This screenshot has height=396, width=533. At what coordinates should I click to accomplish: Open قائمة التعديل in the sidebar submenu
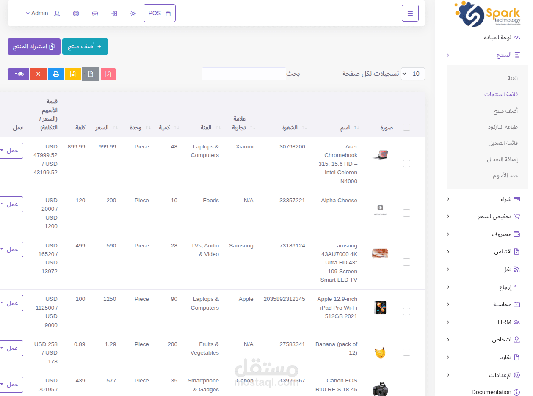(x=503, y=143)
